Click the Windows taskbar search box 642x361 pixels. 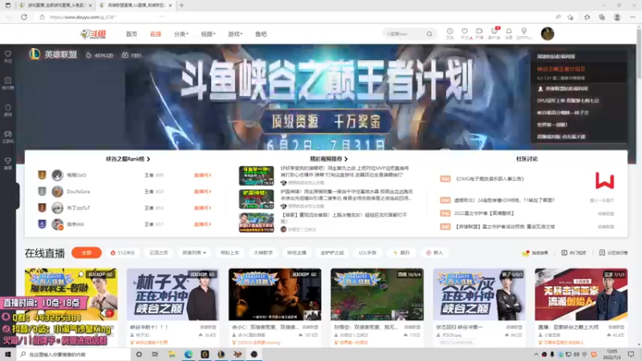pos(74,355)
